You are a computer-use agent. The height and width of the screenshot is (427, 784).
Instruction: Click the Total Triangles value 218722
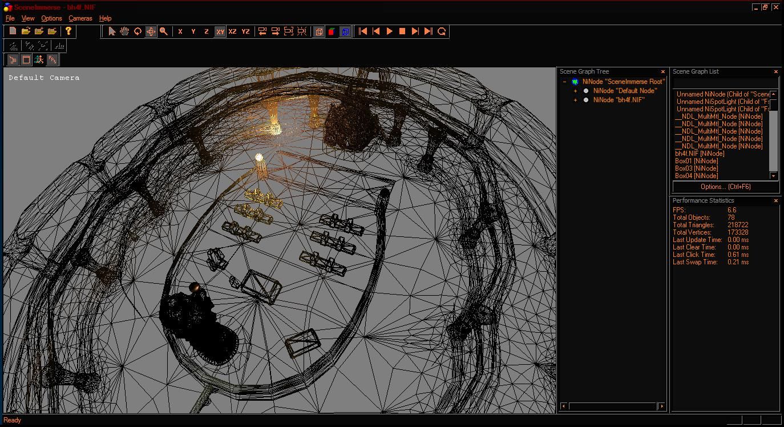(x=738, y=225)
